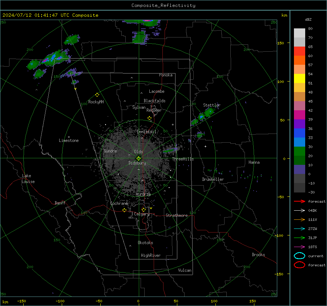Click the 27ZW legend label

[312, 229]
